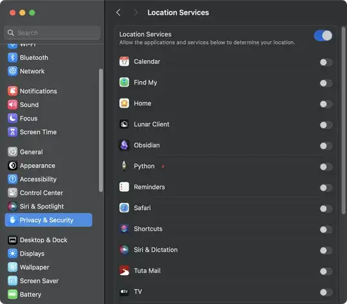
Task: Click the Location Services list scrollbar
Action: (x=343, y=120)
